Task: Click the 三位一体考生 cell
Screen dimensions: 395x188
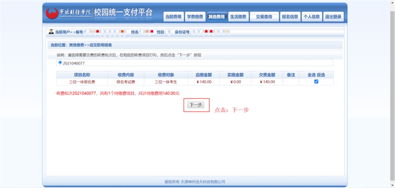Action: [x=166, y=82]
